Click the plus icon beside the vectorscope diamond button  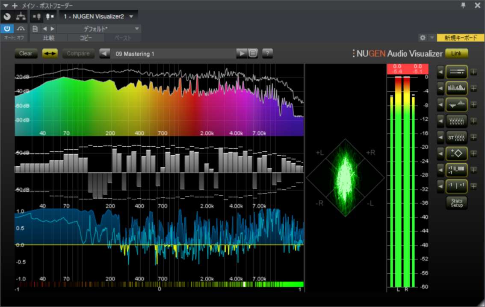pos(473,153)
